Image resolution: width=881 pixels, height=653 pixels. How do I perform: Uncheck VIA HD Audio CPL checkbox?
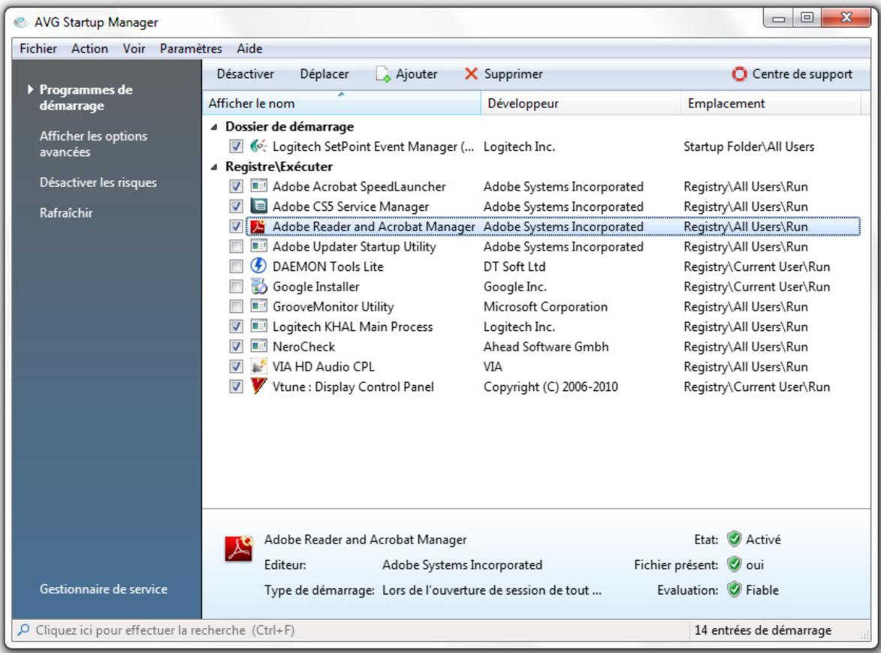236,366
